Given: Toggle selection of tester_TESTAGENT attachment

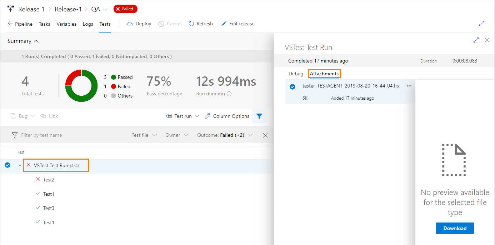Looking at the screenshot, I should click(x=292, y=86).
